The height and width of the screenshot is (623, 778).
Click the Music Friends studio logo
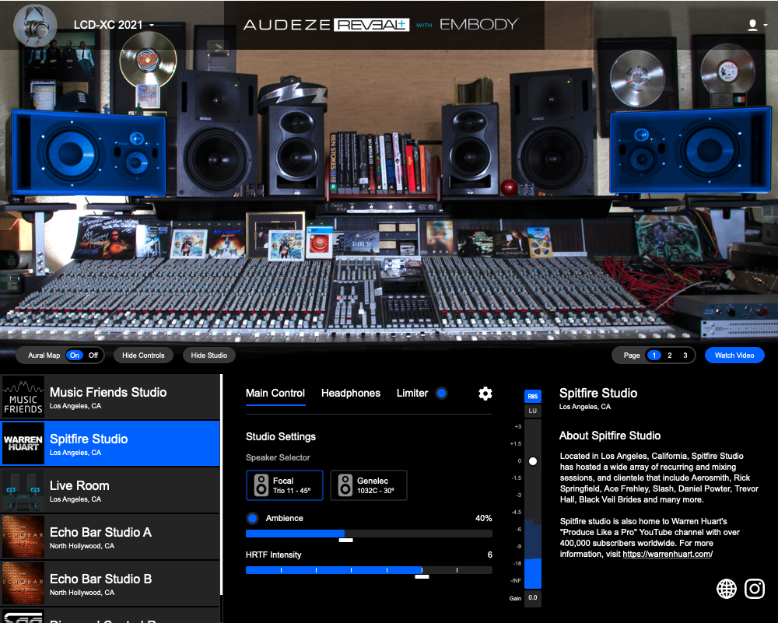(23, 397)
